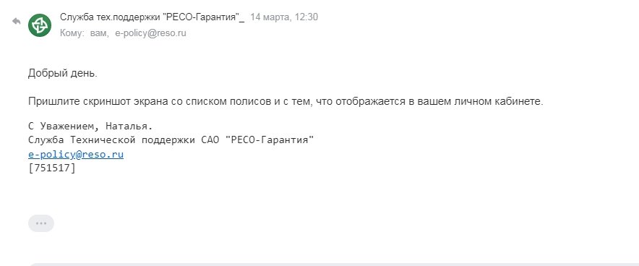The height and width of the screenshot is (266, 639).
Task: Click the reply arrow icon
Action: tap(17, 21)
